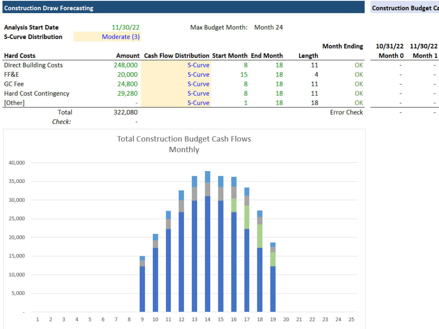The height and width of the screenshot is (329, 439).
Task: Change GC Fee distribution using its S-Curve dropdown
Action: 198,84
